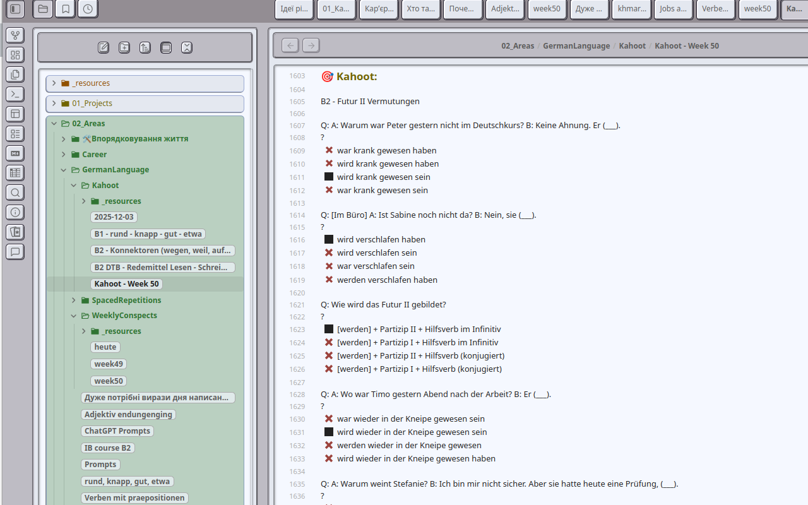Image resolution: width=808 pixels, height=505 pixels.
Task: Navigate back with the left arrow
Action: pyautogui.click(x=290, y=45)
